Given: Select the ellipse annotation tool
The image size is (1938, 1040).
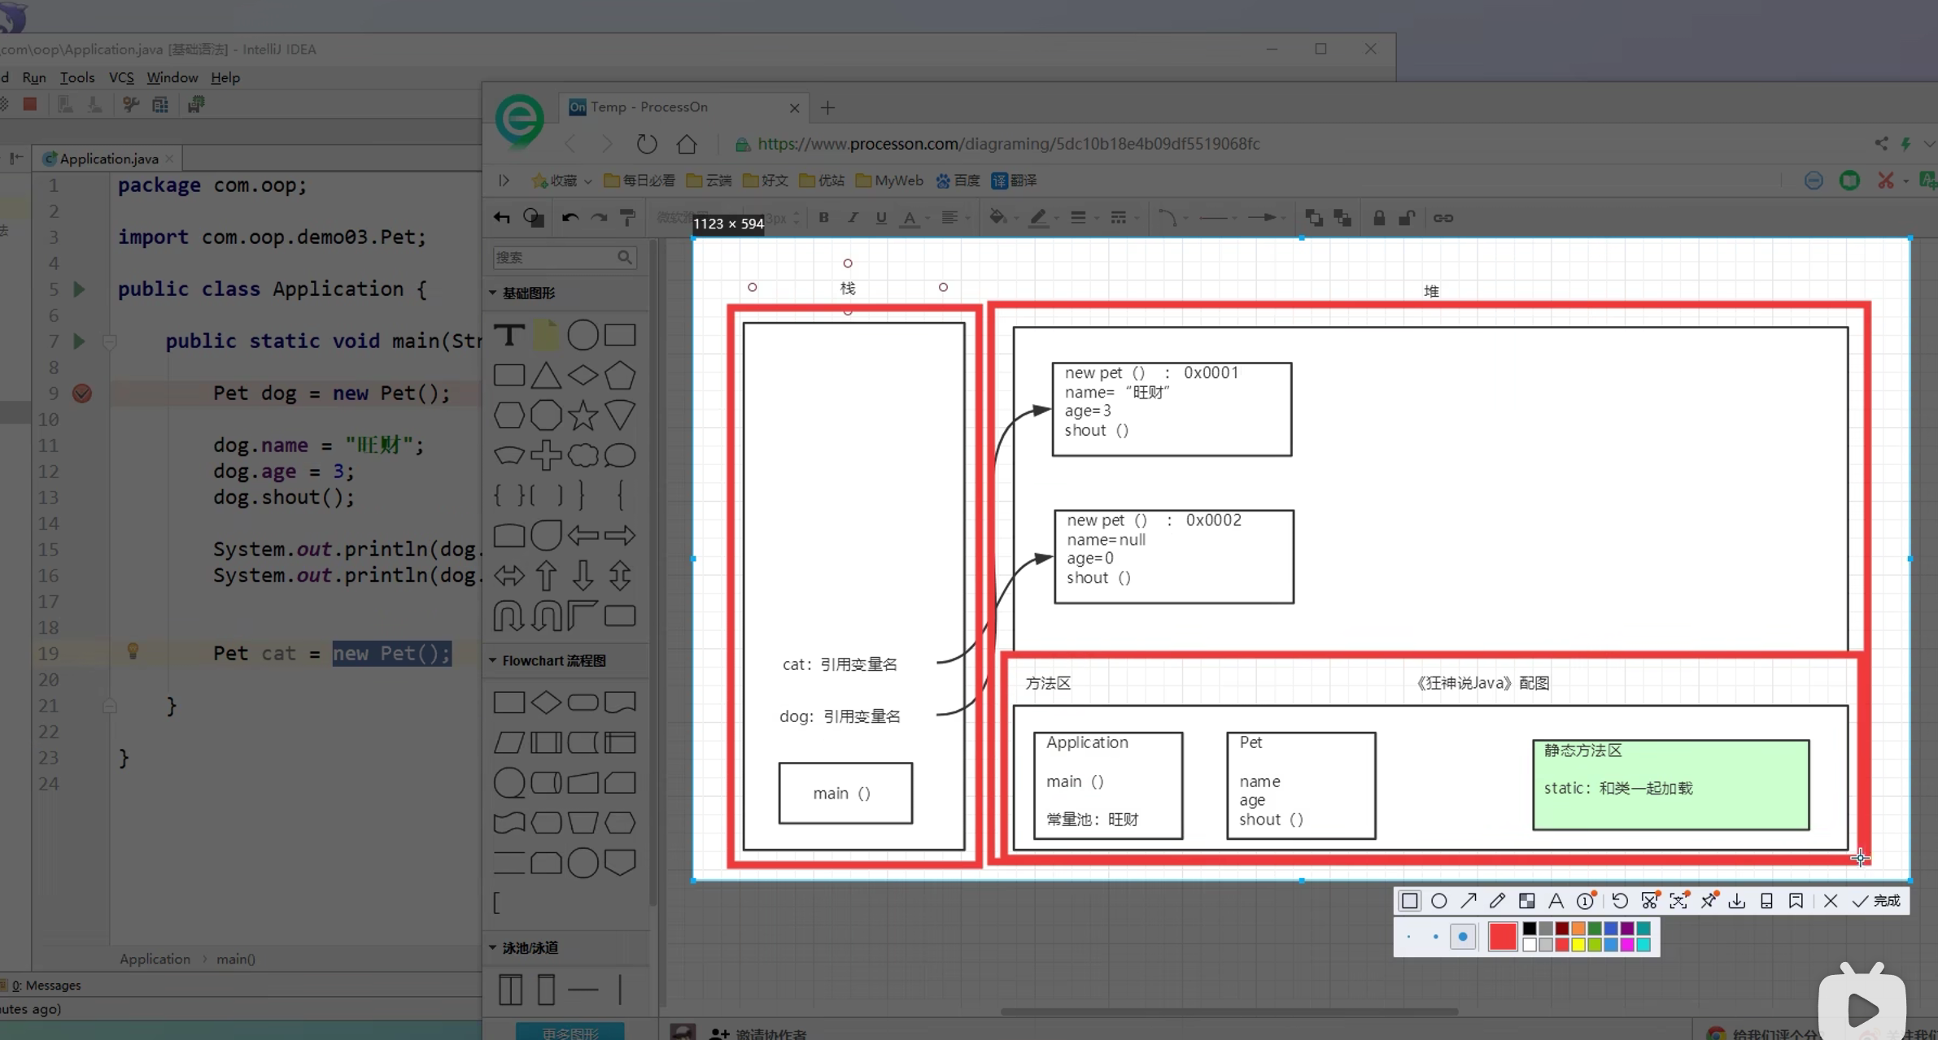Looking at the screenshot, I should tap(1438, 901).
